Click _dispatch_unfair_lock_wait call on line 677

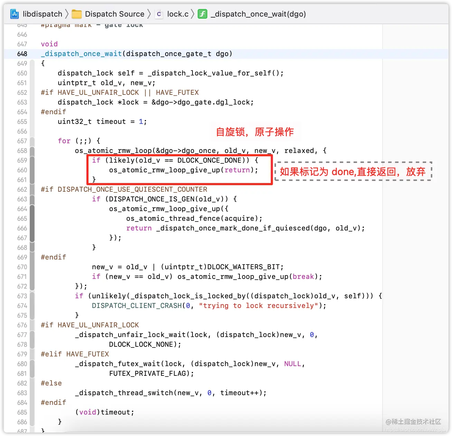130,335
